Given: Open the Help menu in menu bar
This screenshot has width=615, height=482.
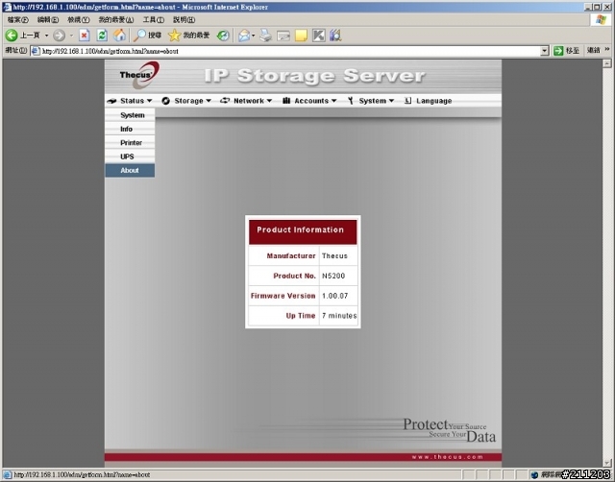Looking at the screenshot, I should click(184, 19).
